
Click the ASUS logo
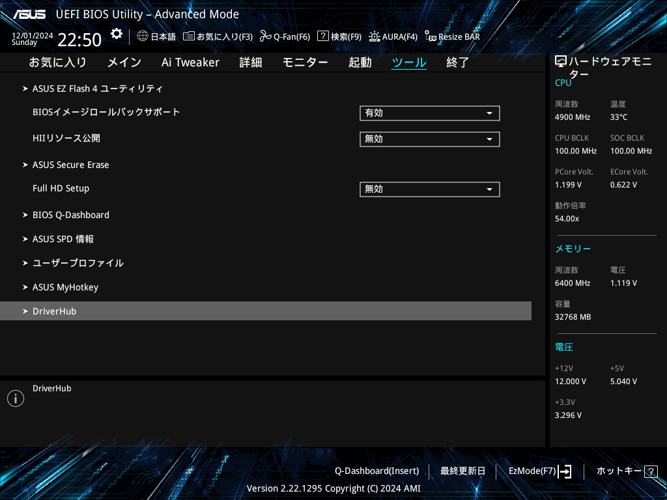29,14
